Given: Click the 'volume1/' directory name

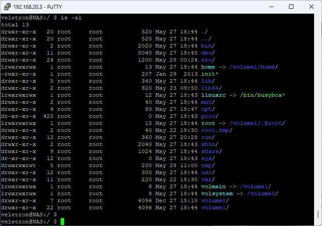Looking at the screenshot, I should pyautogui.click(x=215, y=208).
